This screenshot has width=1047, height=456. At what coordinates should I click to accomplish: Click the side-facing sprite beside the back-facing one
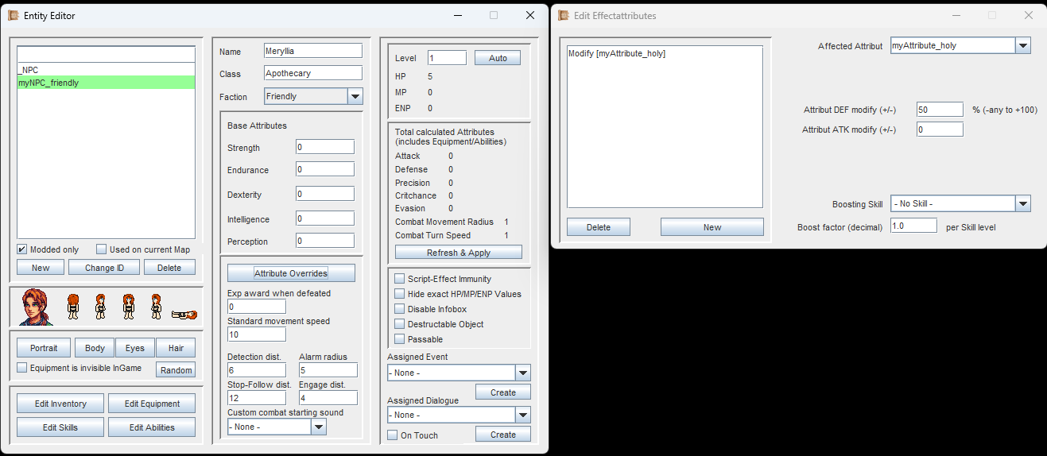[101, 307]
